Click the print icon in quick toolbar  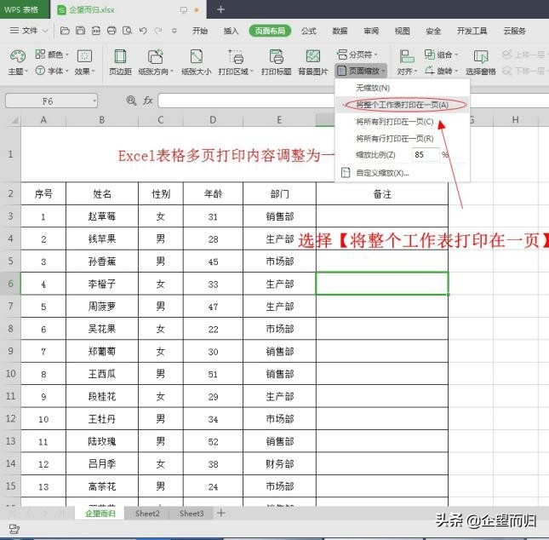pos(112,31)
